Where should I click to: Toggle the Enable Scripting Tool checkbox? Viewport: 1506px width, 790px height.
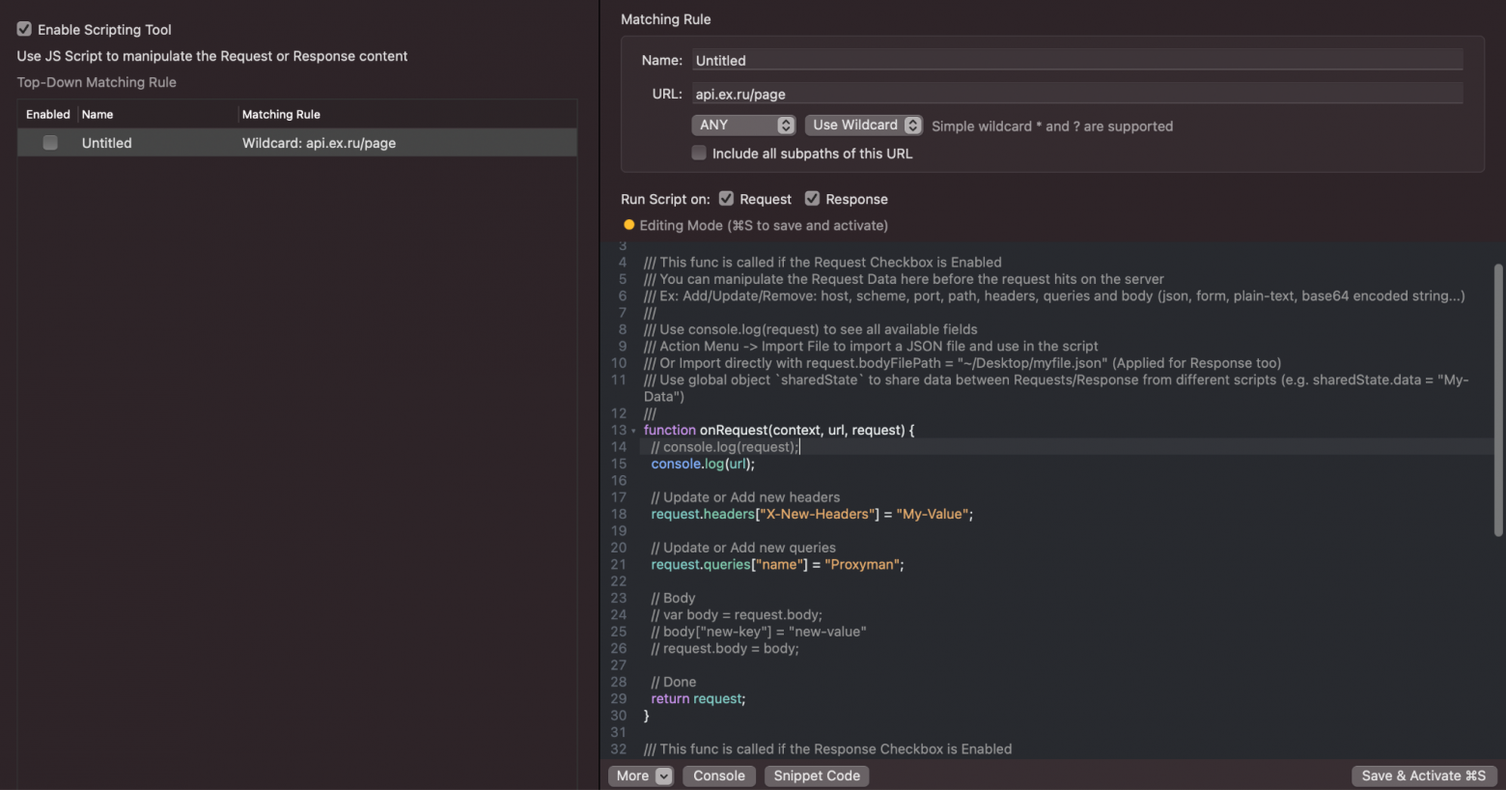click(24, 29)
